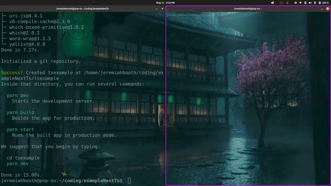
Task: Close the exampleNextTs terminal window
Action: (x=162, y=9)
